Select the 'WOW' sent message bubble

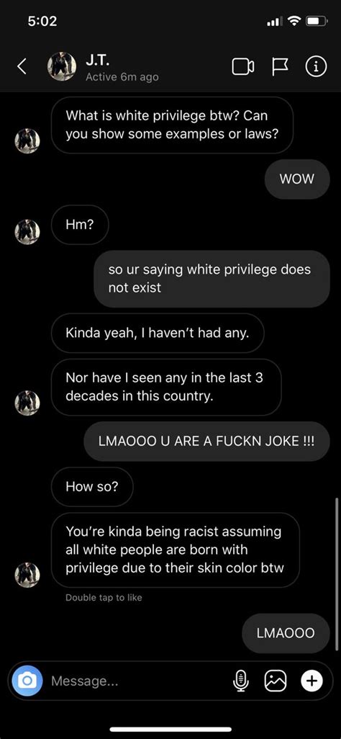click(x=296, y=179)
